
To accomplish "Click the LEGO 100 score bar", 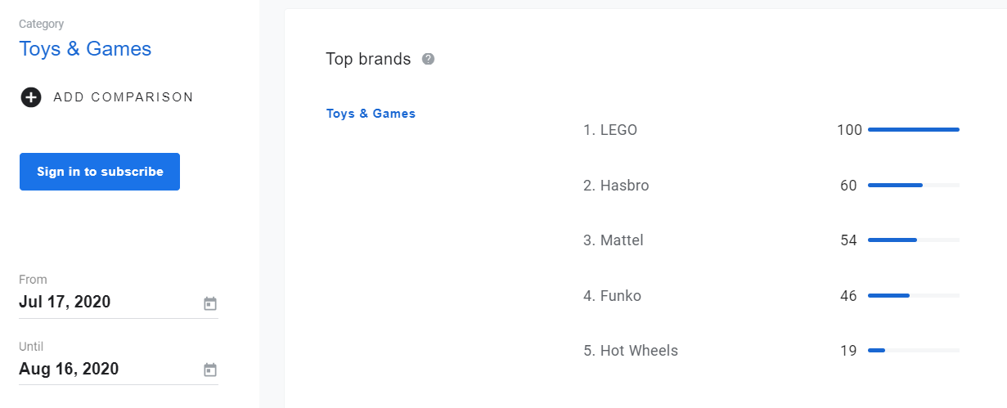I will coord(913,130).
